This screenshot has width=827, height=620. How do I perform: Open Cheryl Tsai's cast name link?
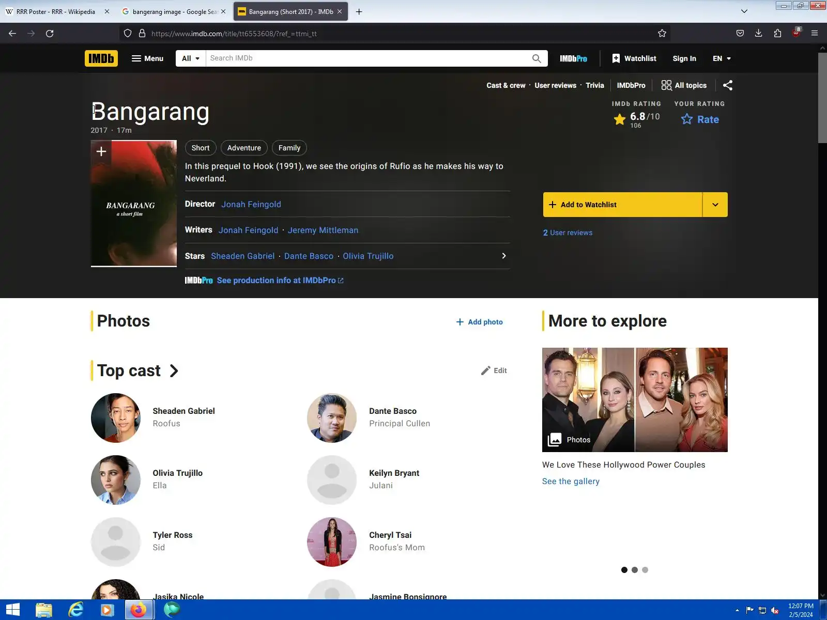(390, 535)
